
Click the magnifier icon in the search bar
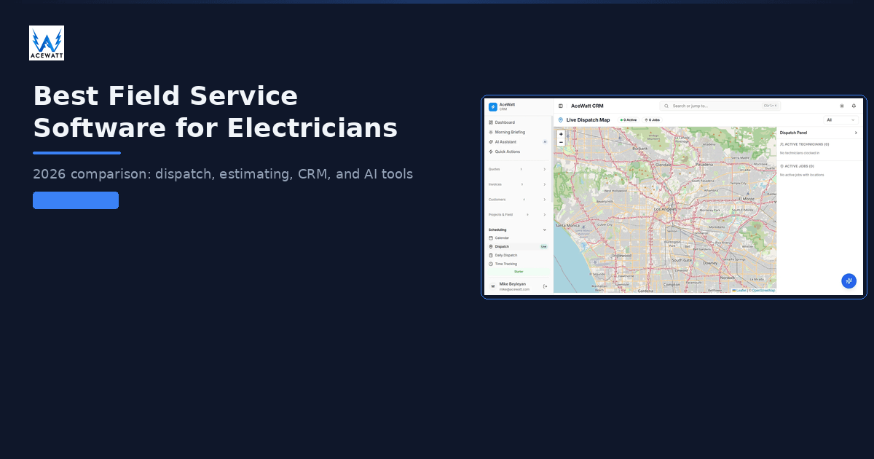pyautogui.click(x=666, y=106)
